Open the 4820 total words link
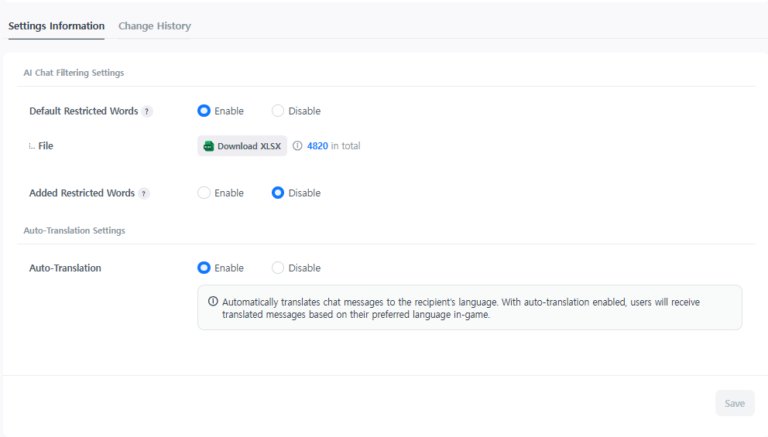The width and height of the screenshot is (768, 437). click(317, 146)
